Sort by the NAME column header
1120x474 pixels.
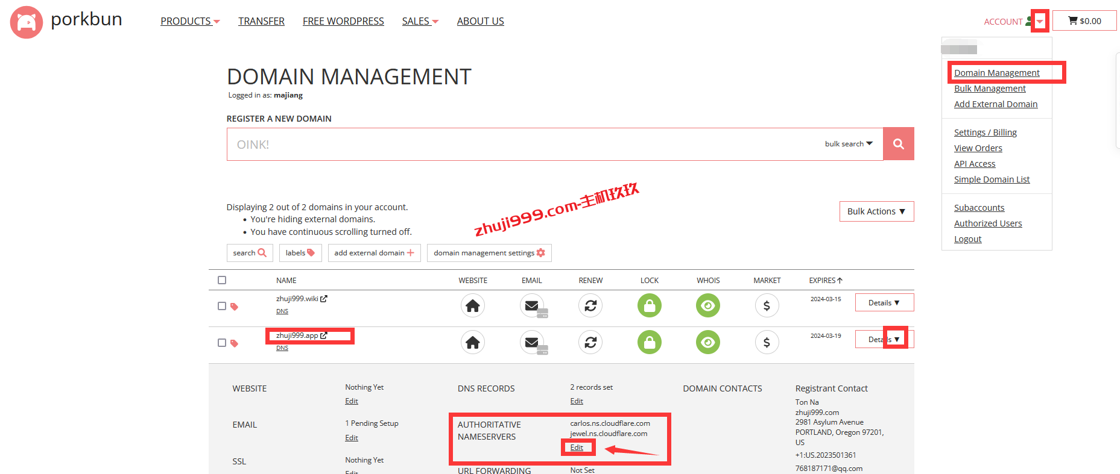[286, 281]
